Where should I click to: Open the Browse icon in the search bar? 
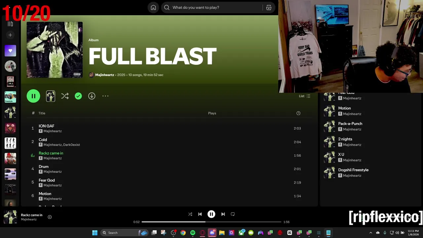click(x=269, y=8)
